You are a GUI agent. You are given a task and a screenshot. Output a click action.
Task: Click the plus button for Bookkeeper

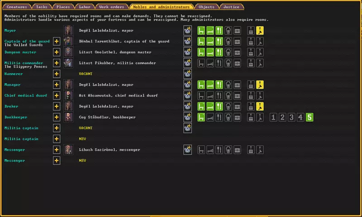tap(57, 117)
